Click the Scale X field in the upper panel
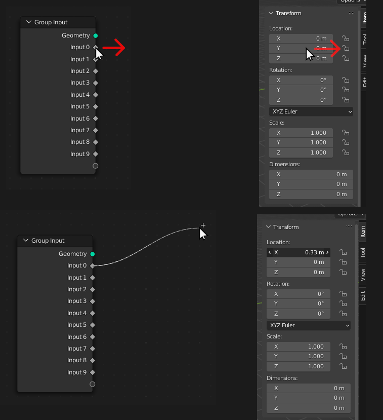Screen dimensions: 383x420 click(301, 133)
